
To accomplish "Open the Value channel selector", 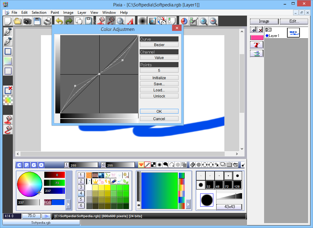I will click(159, 57).
